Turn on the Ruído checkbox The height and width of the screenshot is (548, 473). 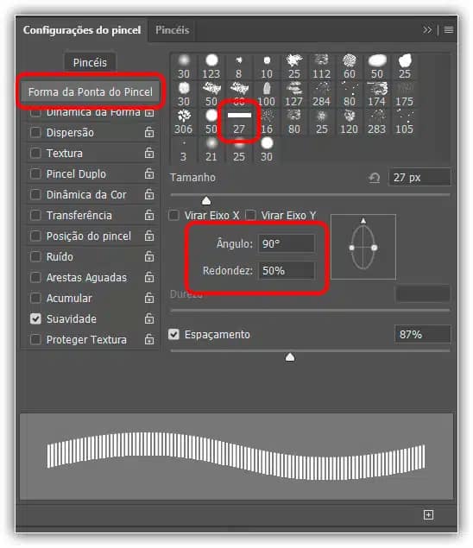(x=35, y=256)
